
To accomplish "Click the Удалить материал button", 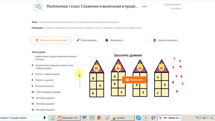I will (x=165, y=40).
